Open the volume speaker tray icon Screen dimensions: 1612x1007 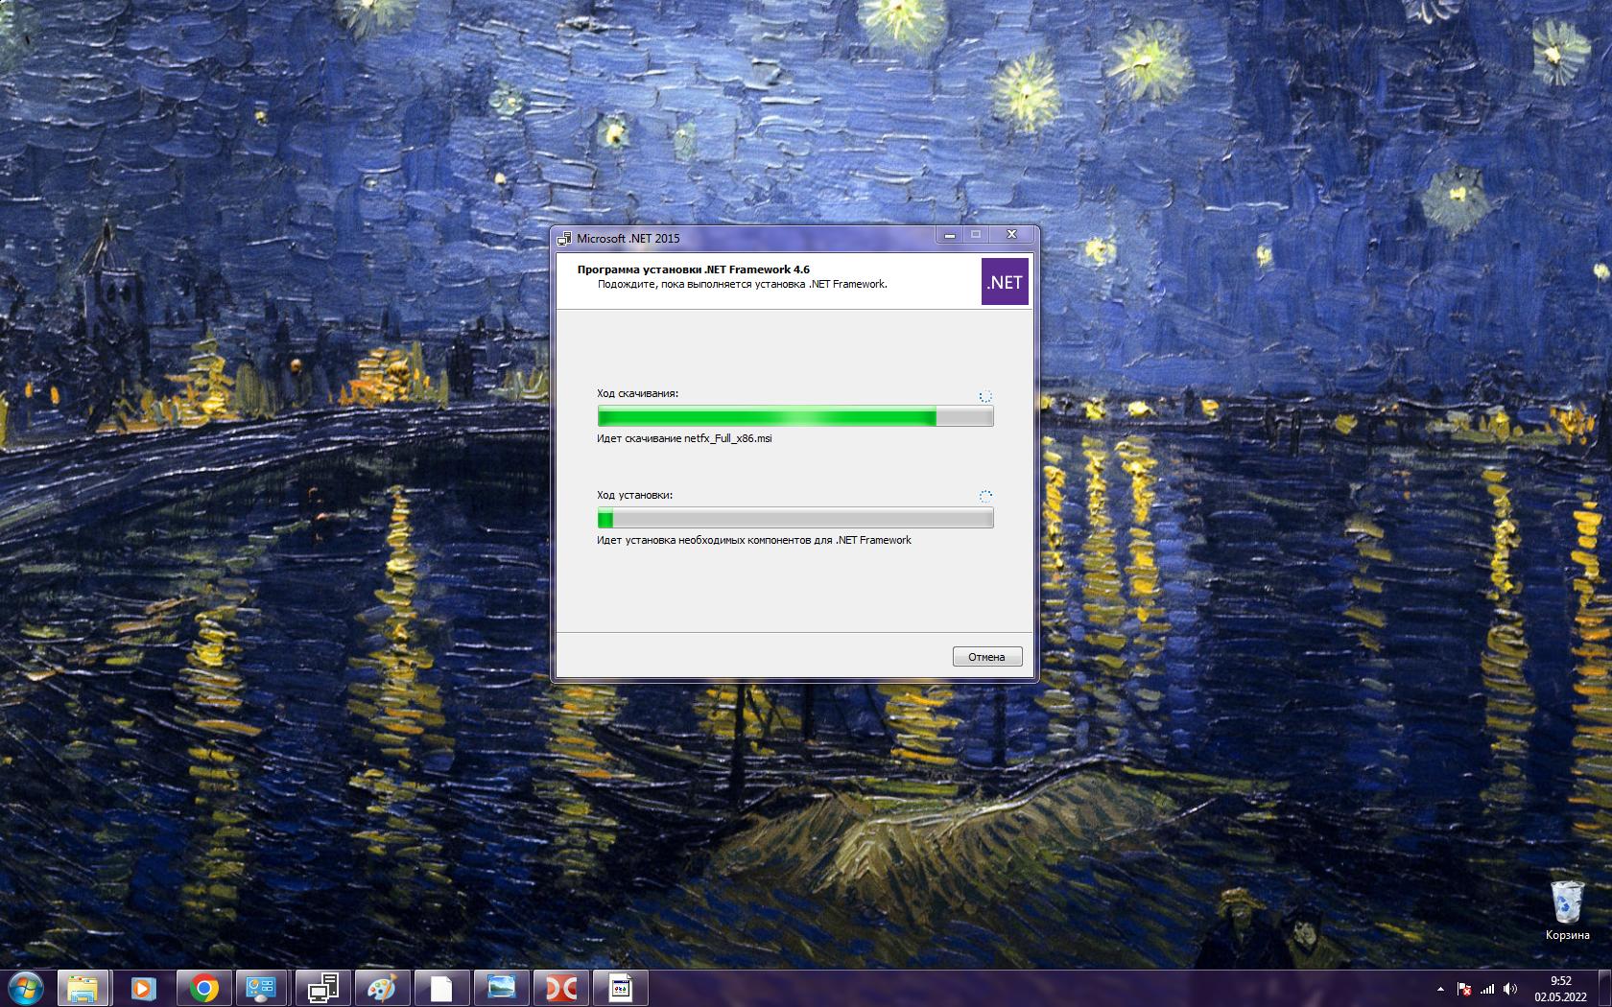(x=1510, y=989)
